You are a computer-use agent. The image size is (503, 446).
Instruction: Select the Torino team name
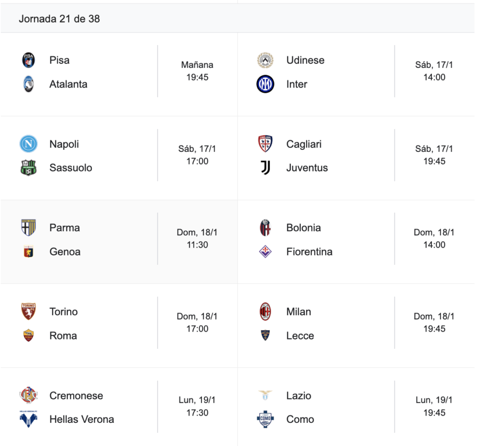[x=63, y=312]
